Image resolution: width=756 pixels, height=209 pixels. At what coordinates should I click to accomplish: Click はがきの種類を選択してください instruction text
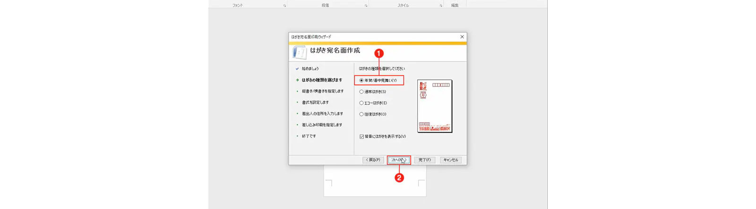point(382,69)
